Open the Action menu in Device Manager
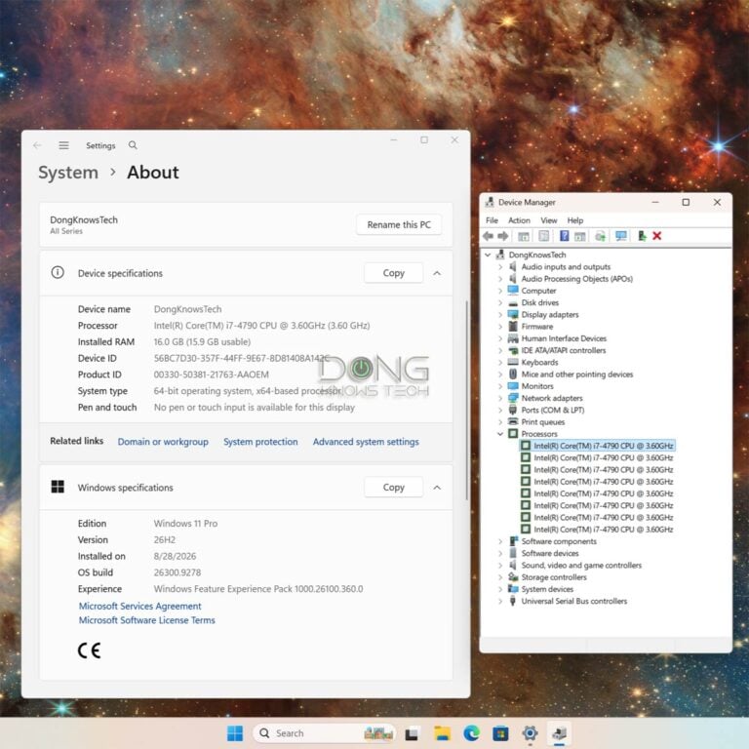This screenshot has width=749, height=749. pos(519,220)
